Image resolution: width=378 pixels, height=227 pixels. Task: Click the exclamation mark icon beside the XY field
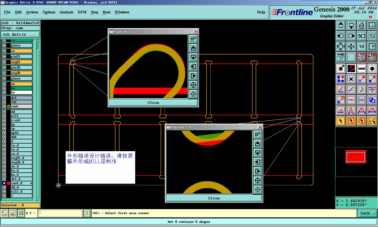click(87, 213)
